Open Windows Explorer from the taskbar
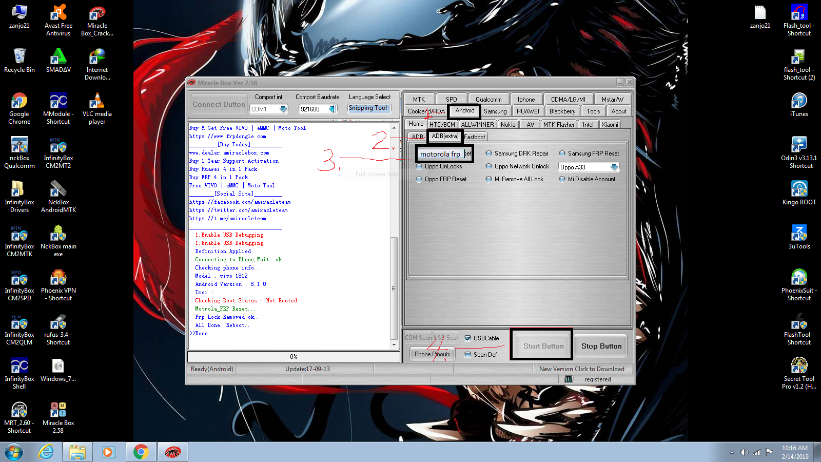Screen dimensions: 821x462 tap(77, 452)
